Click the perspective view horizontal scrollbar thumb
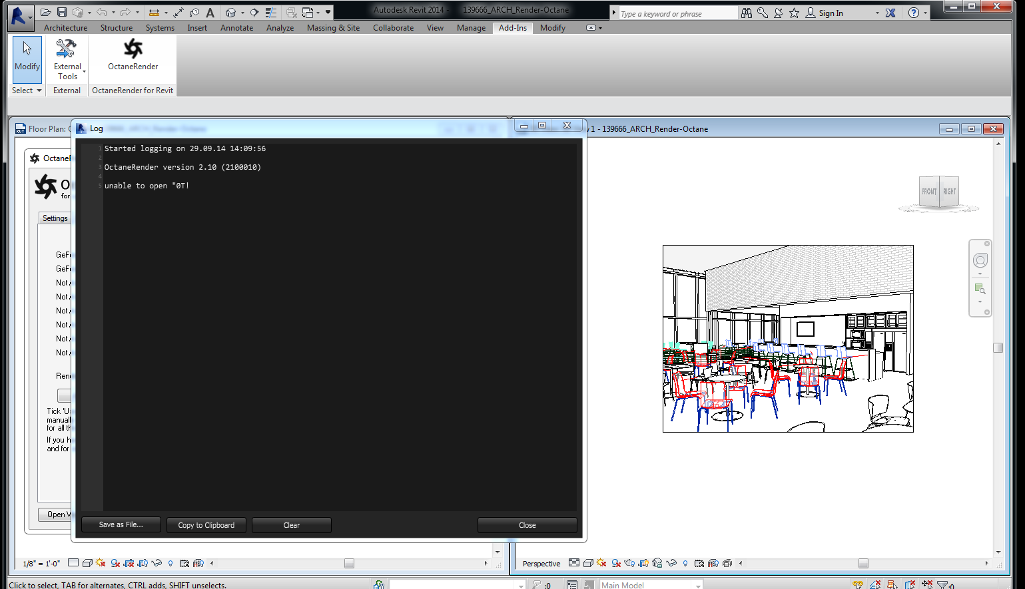The image size is (1025, 589). (863, 563)
